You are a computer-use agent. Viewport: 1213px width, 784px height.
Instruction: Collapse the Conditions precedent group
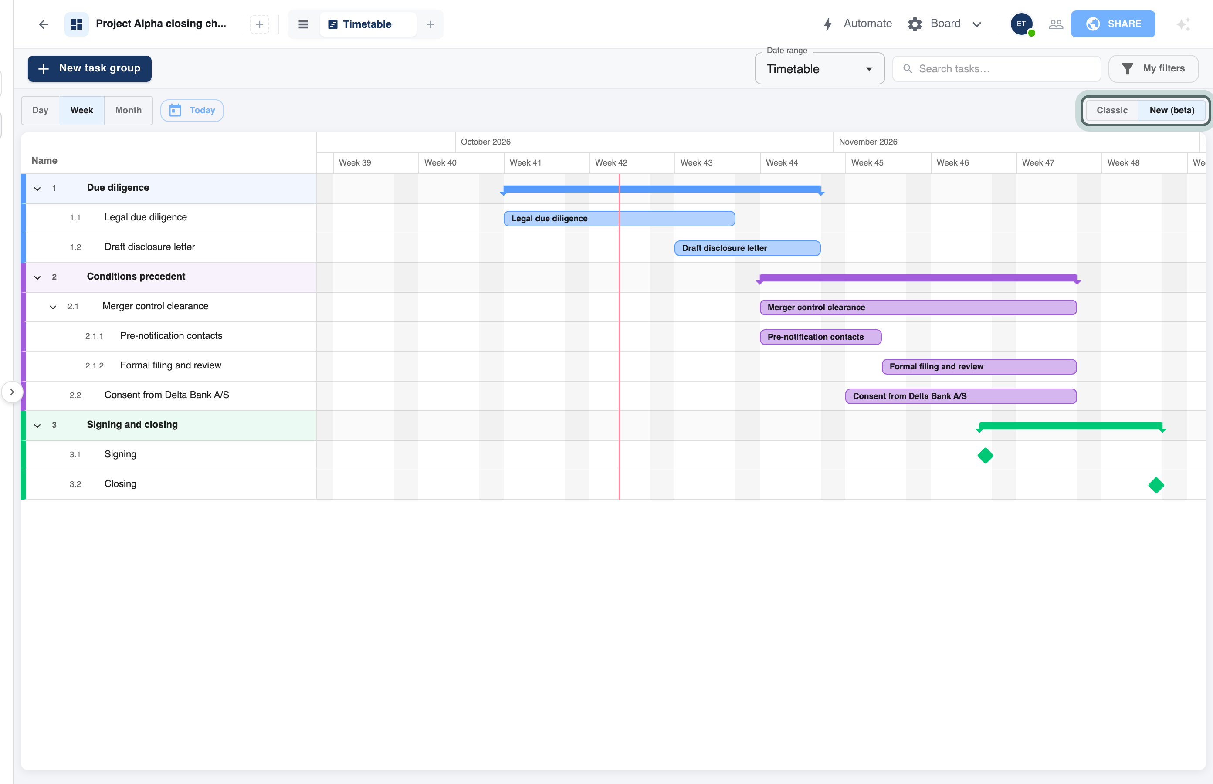pyautogui.click(x=37, y=277)
